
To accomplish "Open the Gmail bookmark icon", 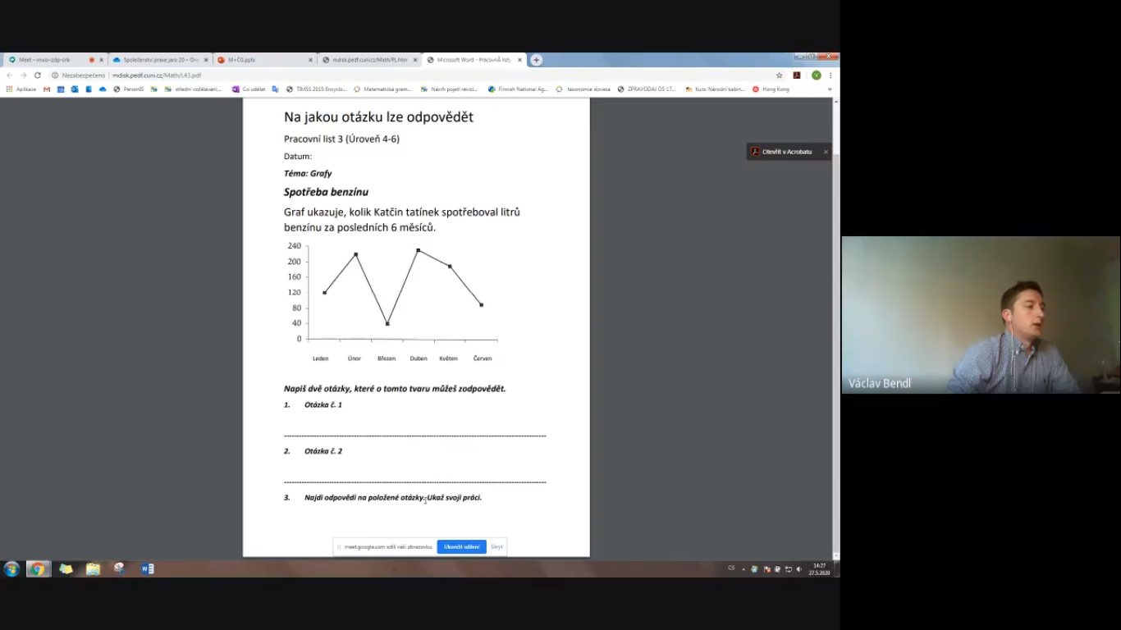I will (x=47, y=89).
